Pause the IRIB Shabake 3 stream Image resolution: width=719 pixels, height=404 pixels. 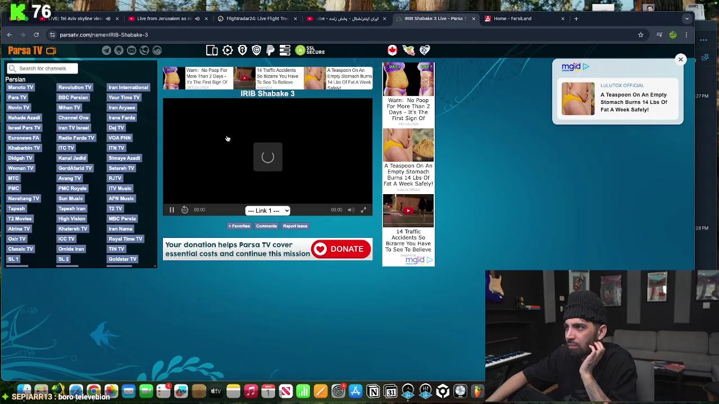(x=172, y=210)
